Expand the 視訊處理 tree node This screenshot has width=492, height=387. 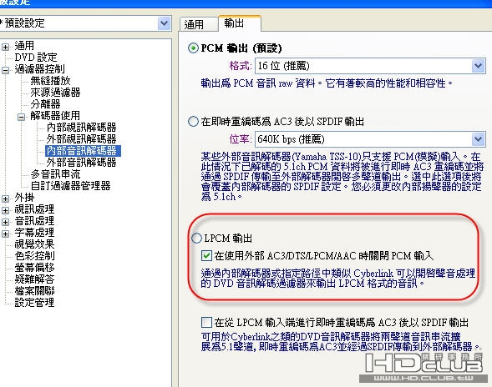[5, 210]
